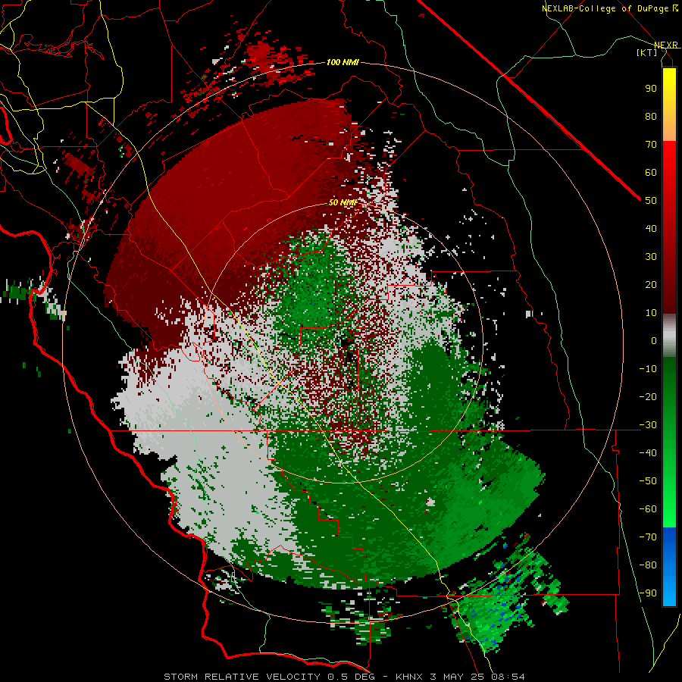Click the 60 value on the velocity scale
The height and width of the screenshot is (682, 682).
click(651, 173)
